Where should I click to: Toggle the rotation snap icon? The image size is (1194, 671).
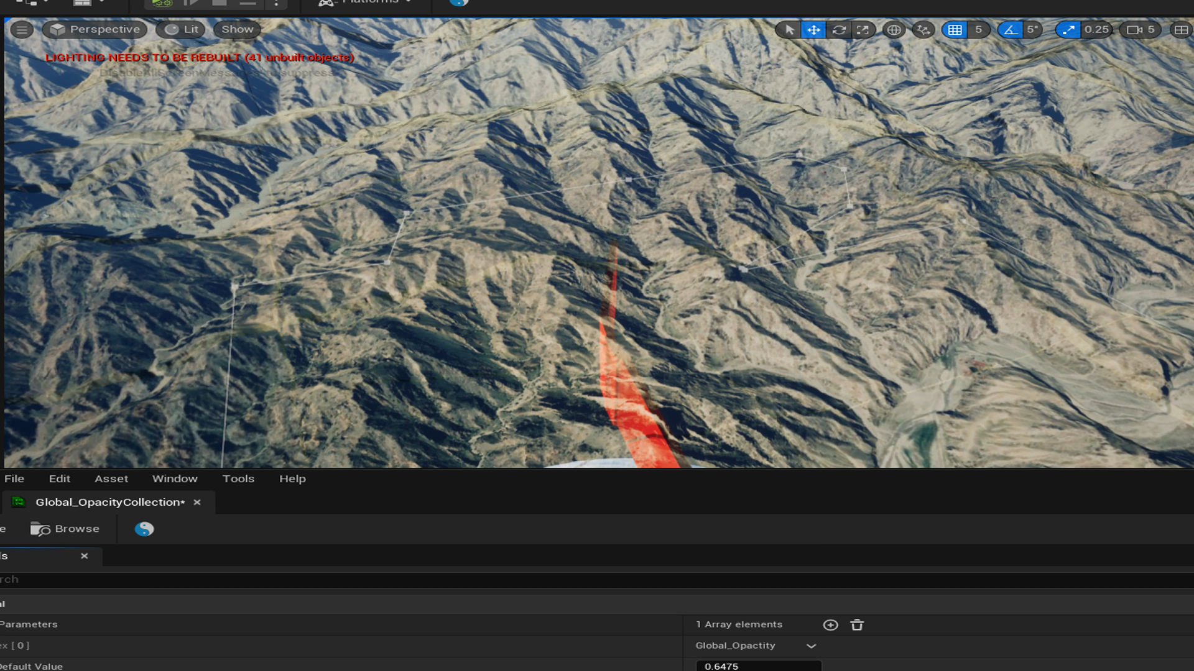pos(1011,29)
